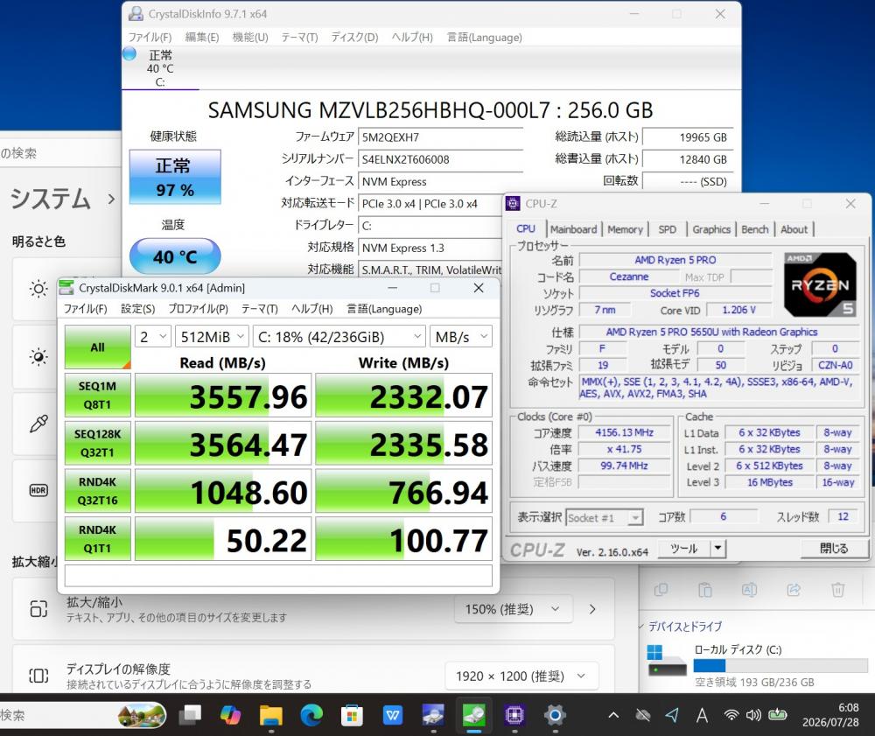Open test count dropdown showing 2
875x736 pixels.
(152, 337)
